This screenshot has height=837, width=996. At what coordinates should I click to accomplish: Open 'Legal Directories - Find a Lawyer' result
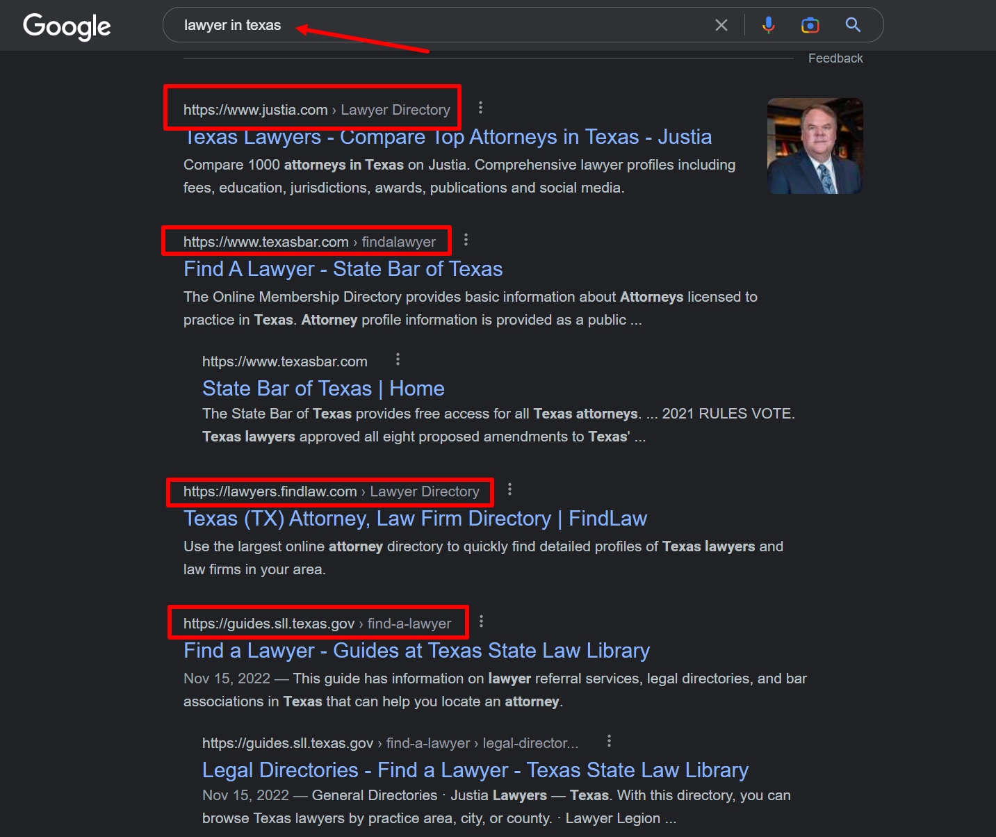click(475, 770)
